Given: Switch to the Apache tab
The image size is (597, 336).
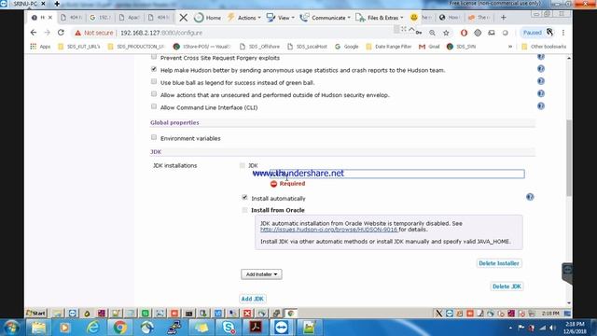Looking at the screenshot, I should tap(131, 18).
